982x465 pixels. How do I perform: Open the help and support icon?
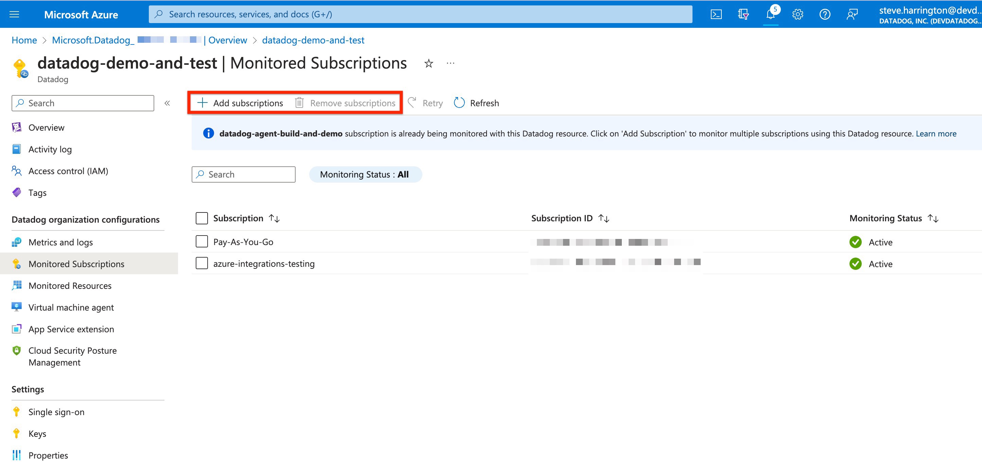[x=825, y=14]
